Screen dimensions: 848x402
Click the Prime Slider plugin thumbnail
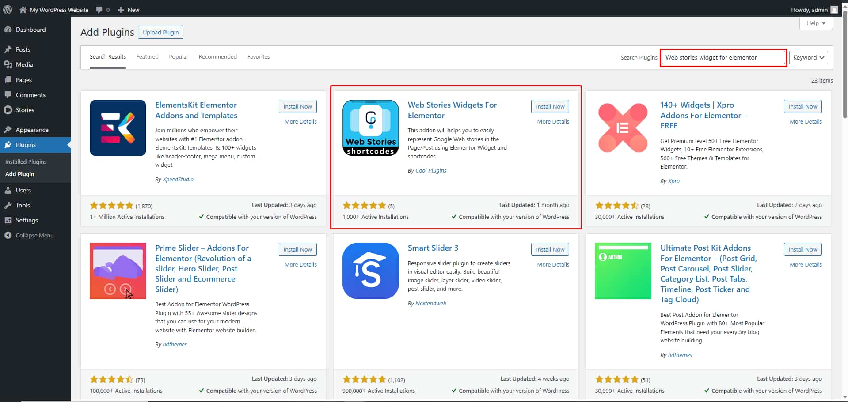pyautogui.click(x=118, y=271)
